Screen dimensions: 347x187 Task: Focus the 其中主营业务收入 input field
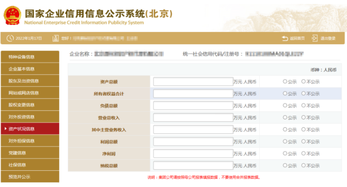pyautogui.click(x=193, y=129)
